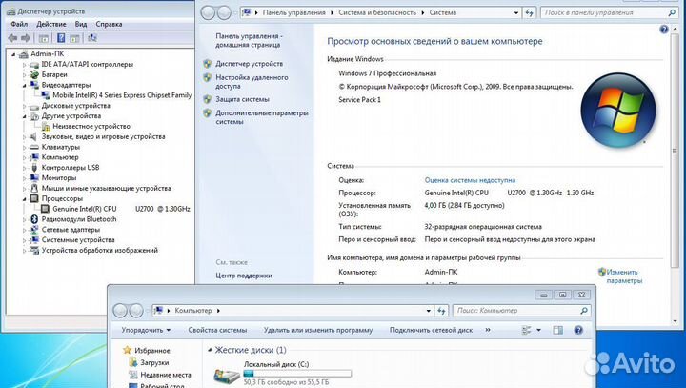Image resolution: width=686 pixels, height=388 pixels.
Task: Click Оценка системы недоступна link
Action: point(470,180)
